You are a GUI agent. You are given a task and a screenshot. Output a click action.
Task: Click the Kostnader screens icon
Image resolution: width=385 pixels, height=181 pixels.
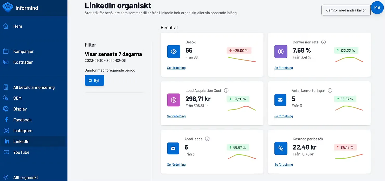[x=6, y=62]
